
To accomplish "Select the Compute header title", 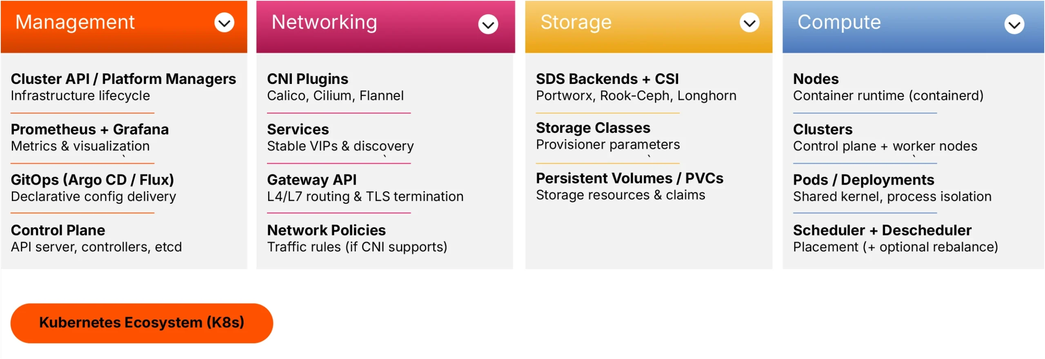I will tap(839, 22).
